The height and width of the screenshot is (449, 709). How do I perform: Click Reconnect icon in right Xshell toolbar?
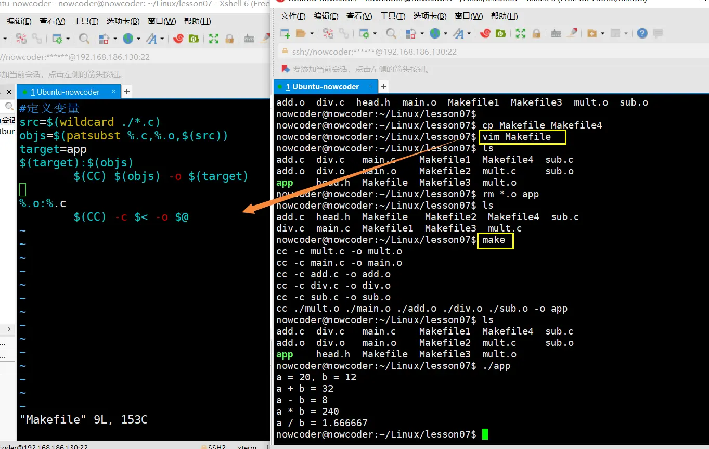click(x=328, y=33)
